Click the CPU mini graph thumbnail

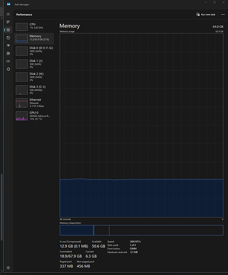21,27
